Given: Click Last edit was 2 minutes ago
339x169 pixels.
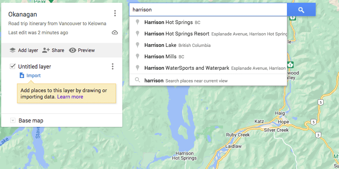Looking at the screenshot, I should click(38, 33).
